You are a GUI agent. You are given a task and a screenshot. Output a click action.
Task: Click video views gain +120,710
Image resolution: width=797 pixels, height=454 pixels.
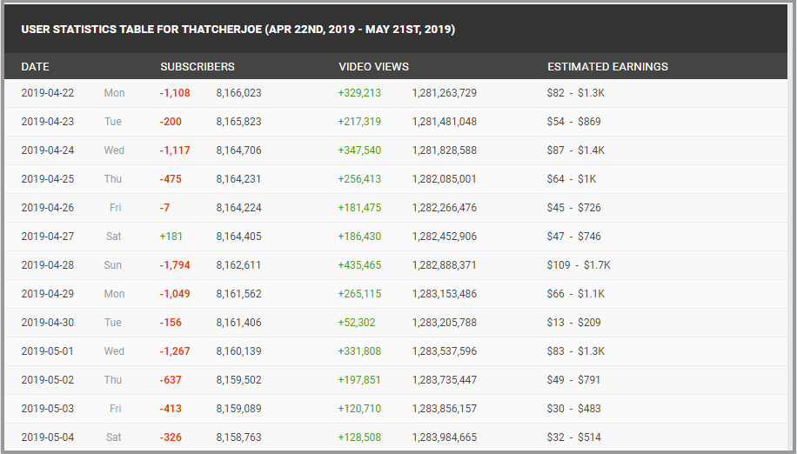(x=359, y=408)
